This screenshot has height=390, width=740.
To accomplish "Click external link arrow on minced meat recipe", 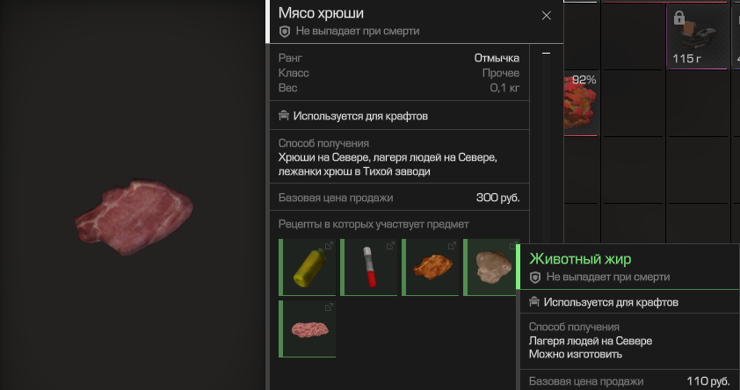I will point(329,307).
